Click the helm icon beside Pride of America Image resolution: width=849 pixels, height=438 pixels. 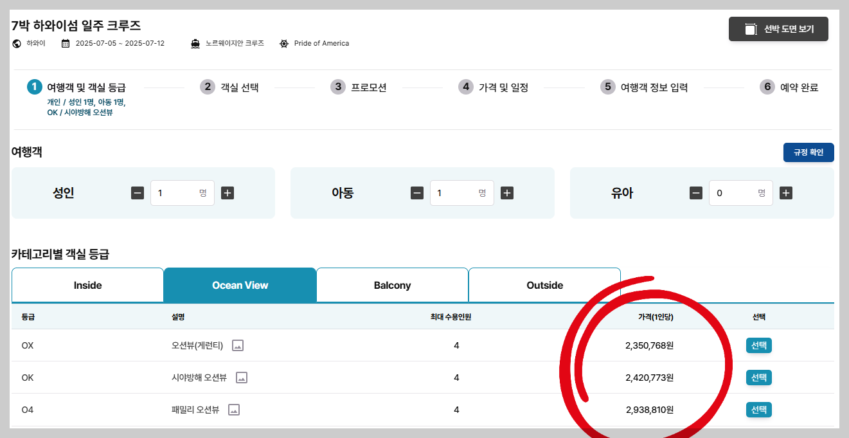[283, 43]
